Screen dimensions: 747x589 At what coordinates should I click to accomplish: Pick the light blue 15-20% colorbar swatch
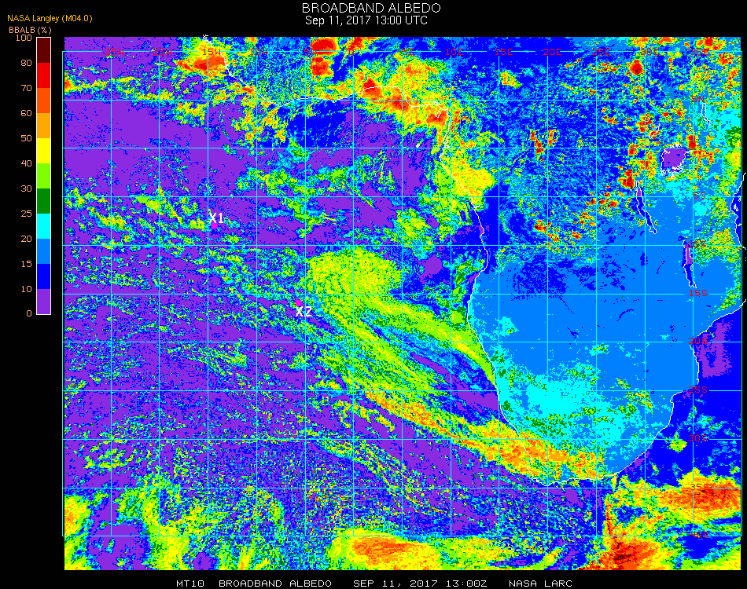coord(44,251)
